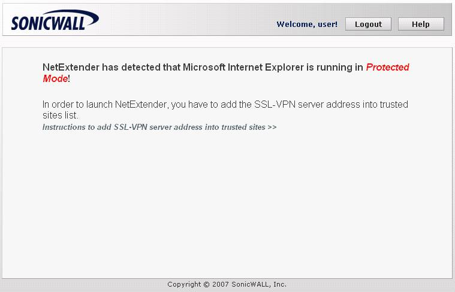Image resolution: width=455 pixels, height=292 pixels.
Task: Click the red 'Mode' word on second heading line
Action: [55, 78]
